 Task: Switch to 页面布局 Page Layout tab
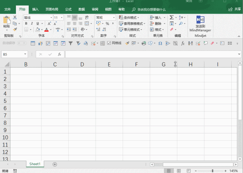pyautogui.click(x=52, y=9)
